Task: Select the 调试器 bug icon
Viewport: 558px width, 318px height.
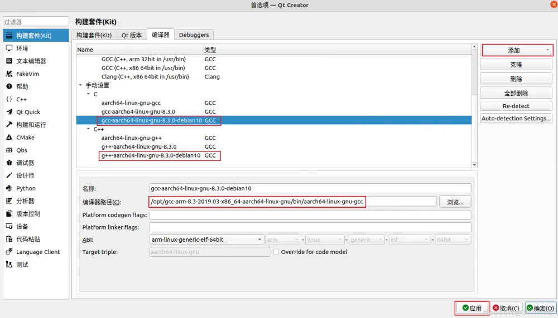Action: click(9, 163)
